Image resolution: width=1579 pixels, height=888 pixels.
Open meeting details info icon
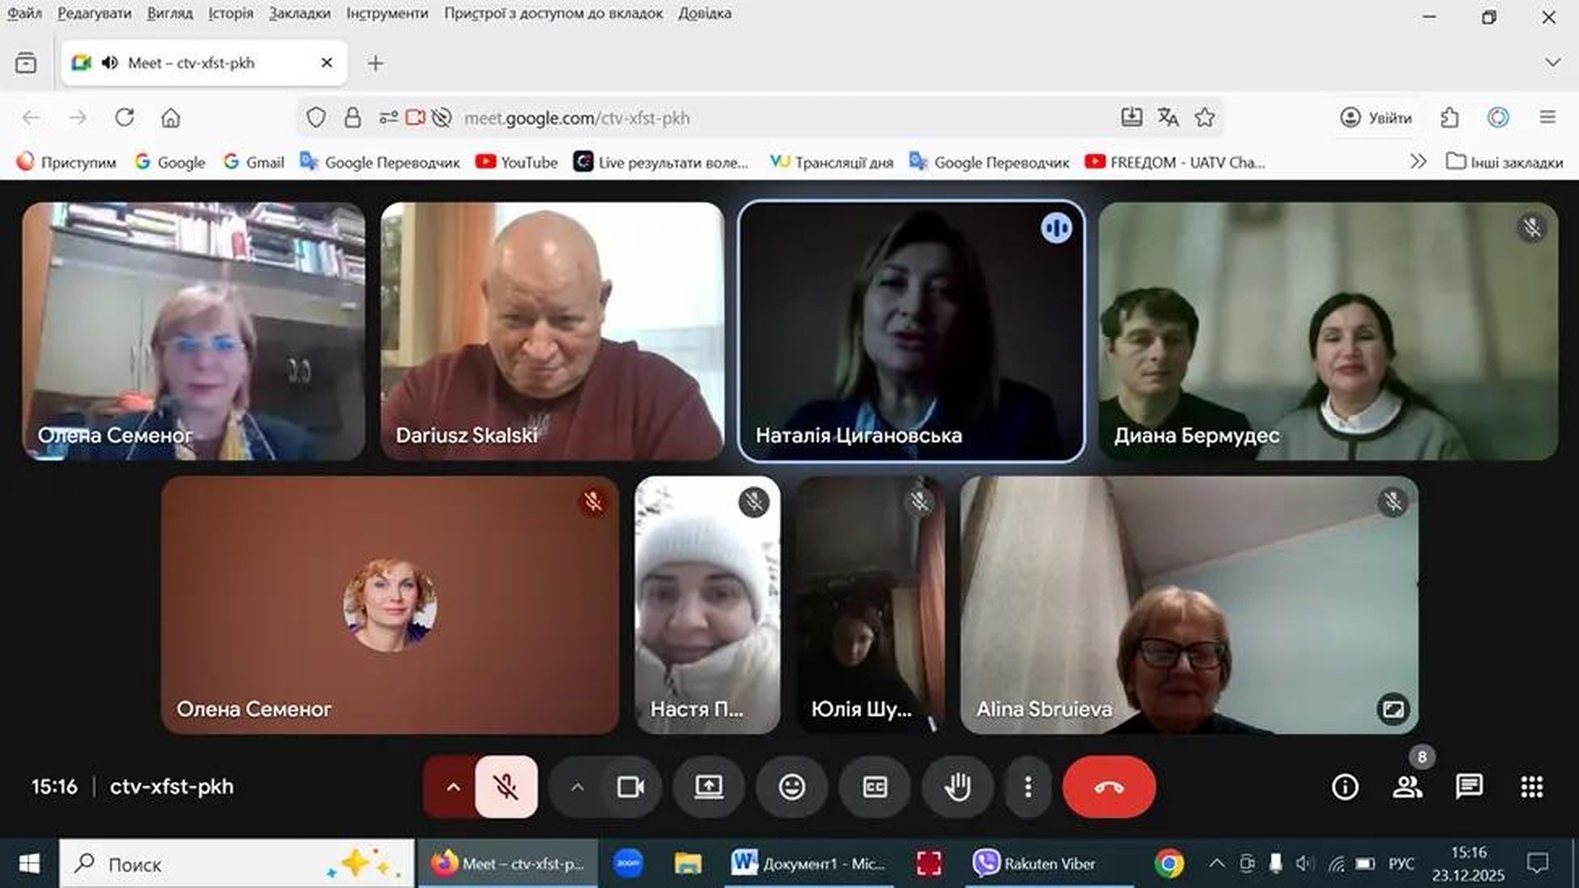click(1345, 787)
